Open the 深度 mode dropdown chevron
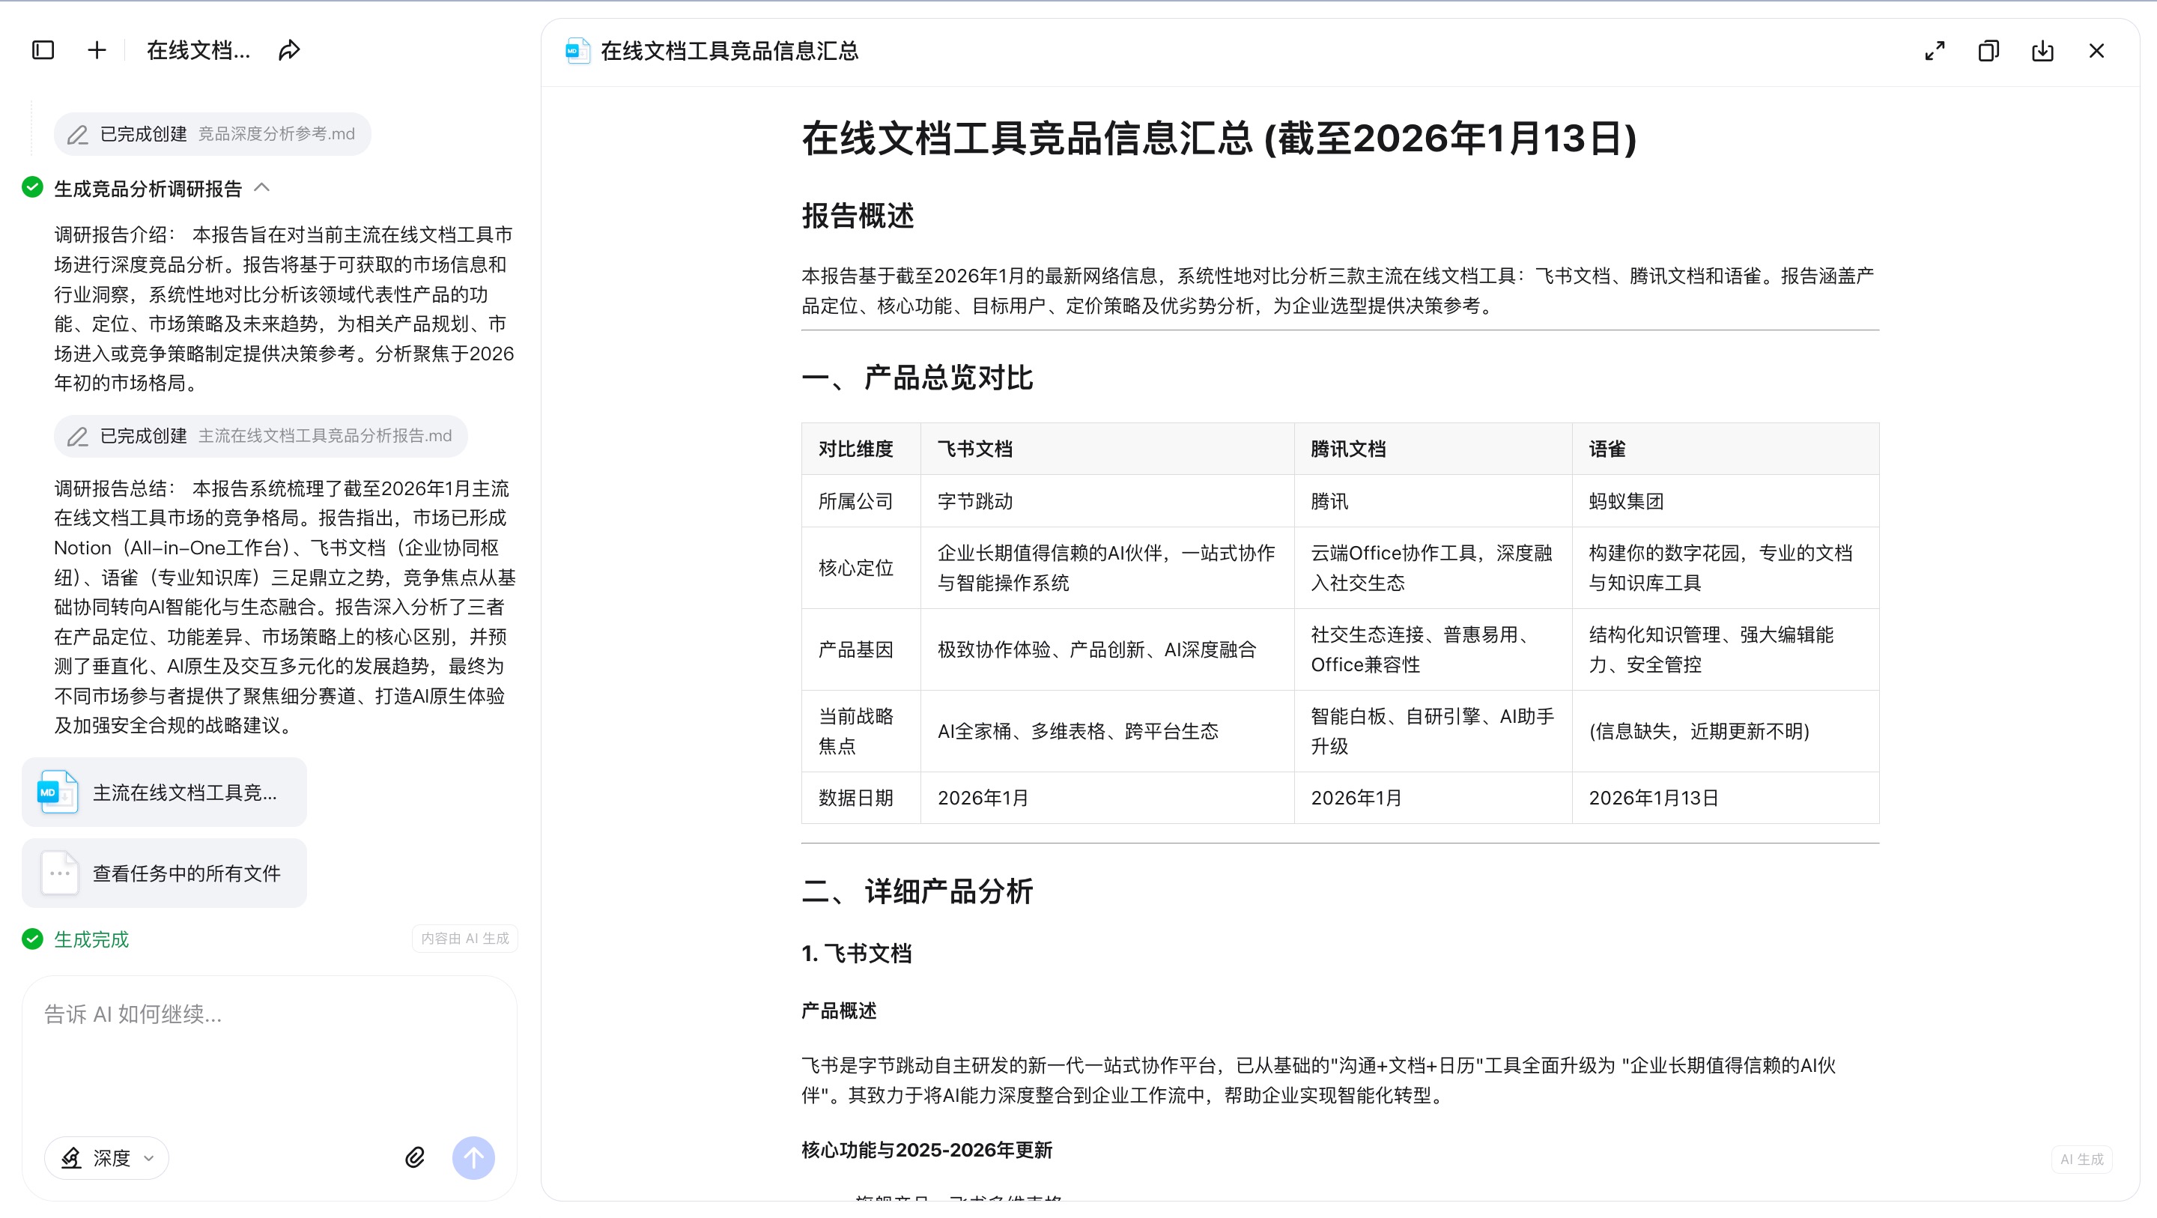Image resolution: width=2157 pixels, height=1218 pixels. pyautogui.click(x=150, y=1159)
